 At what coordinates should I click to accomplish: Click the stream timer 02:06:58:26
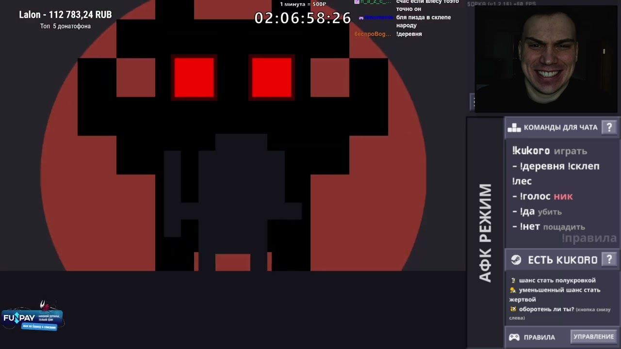[303, 18]
